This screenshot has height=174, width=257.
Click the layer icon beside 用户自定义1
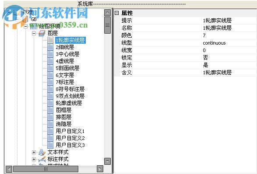click(50, 131)
